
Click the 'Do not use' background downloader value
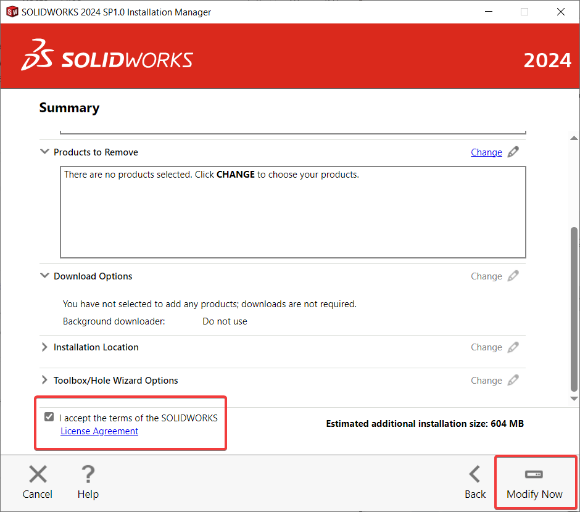[x=225, y=321]
